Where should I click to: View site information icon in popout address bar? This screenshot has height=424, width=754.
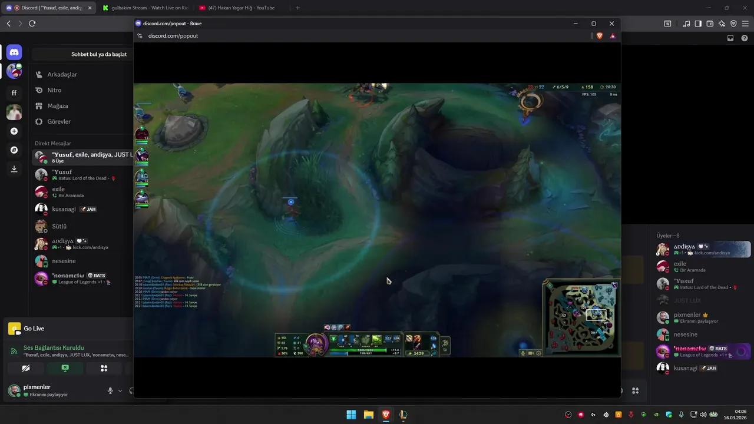click(140, 36)
